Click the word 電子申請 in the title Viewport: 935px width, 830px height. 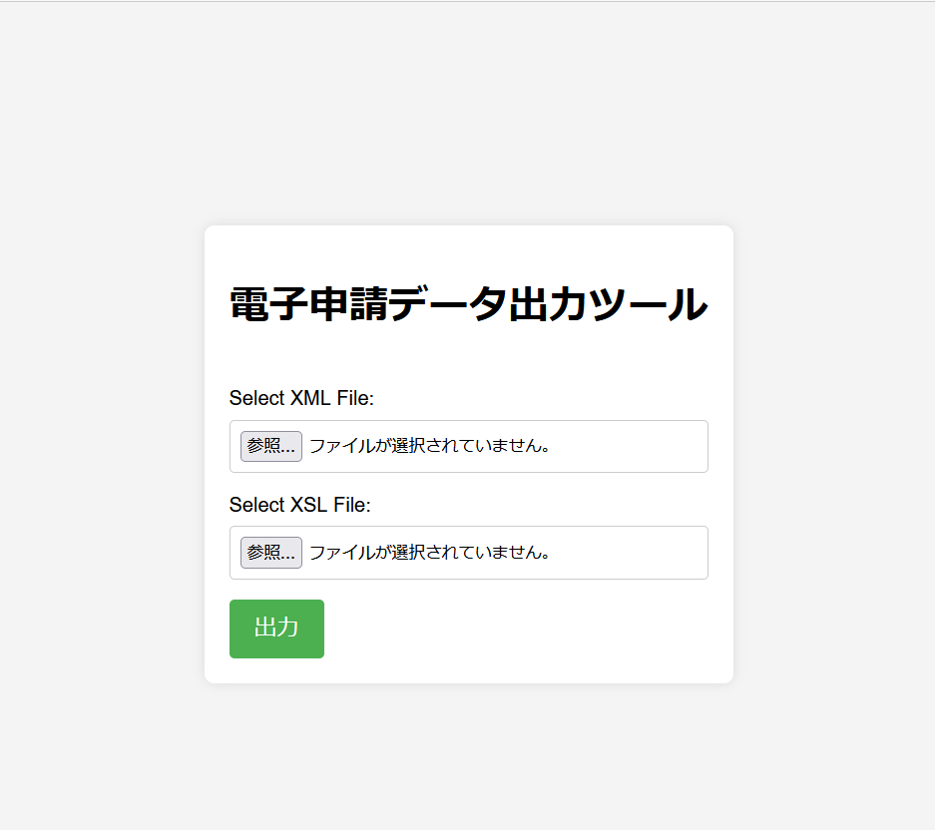click(309, 304)
